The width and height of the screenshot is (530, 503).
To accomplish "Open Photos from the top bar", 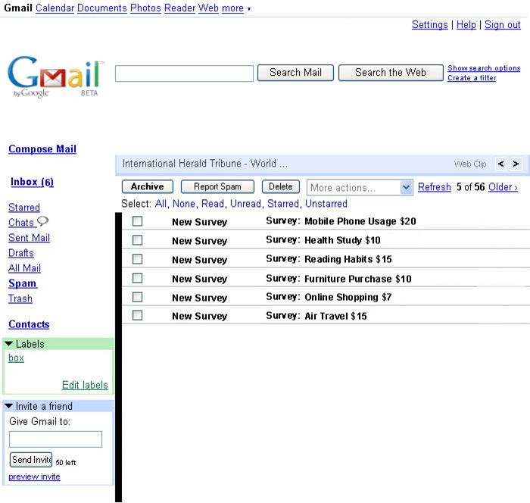I will 145,8.
